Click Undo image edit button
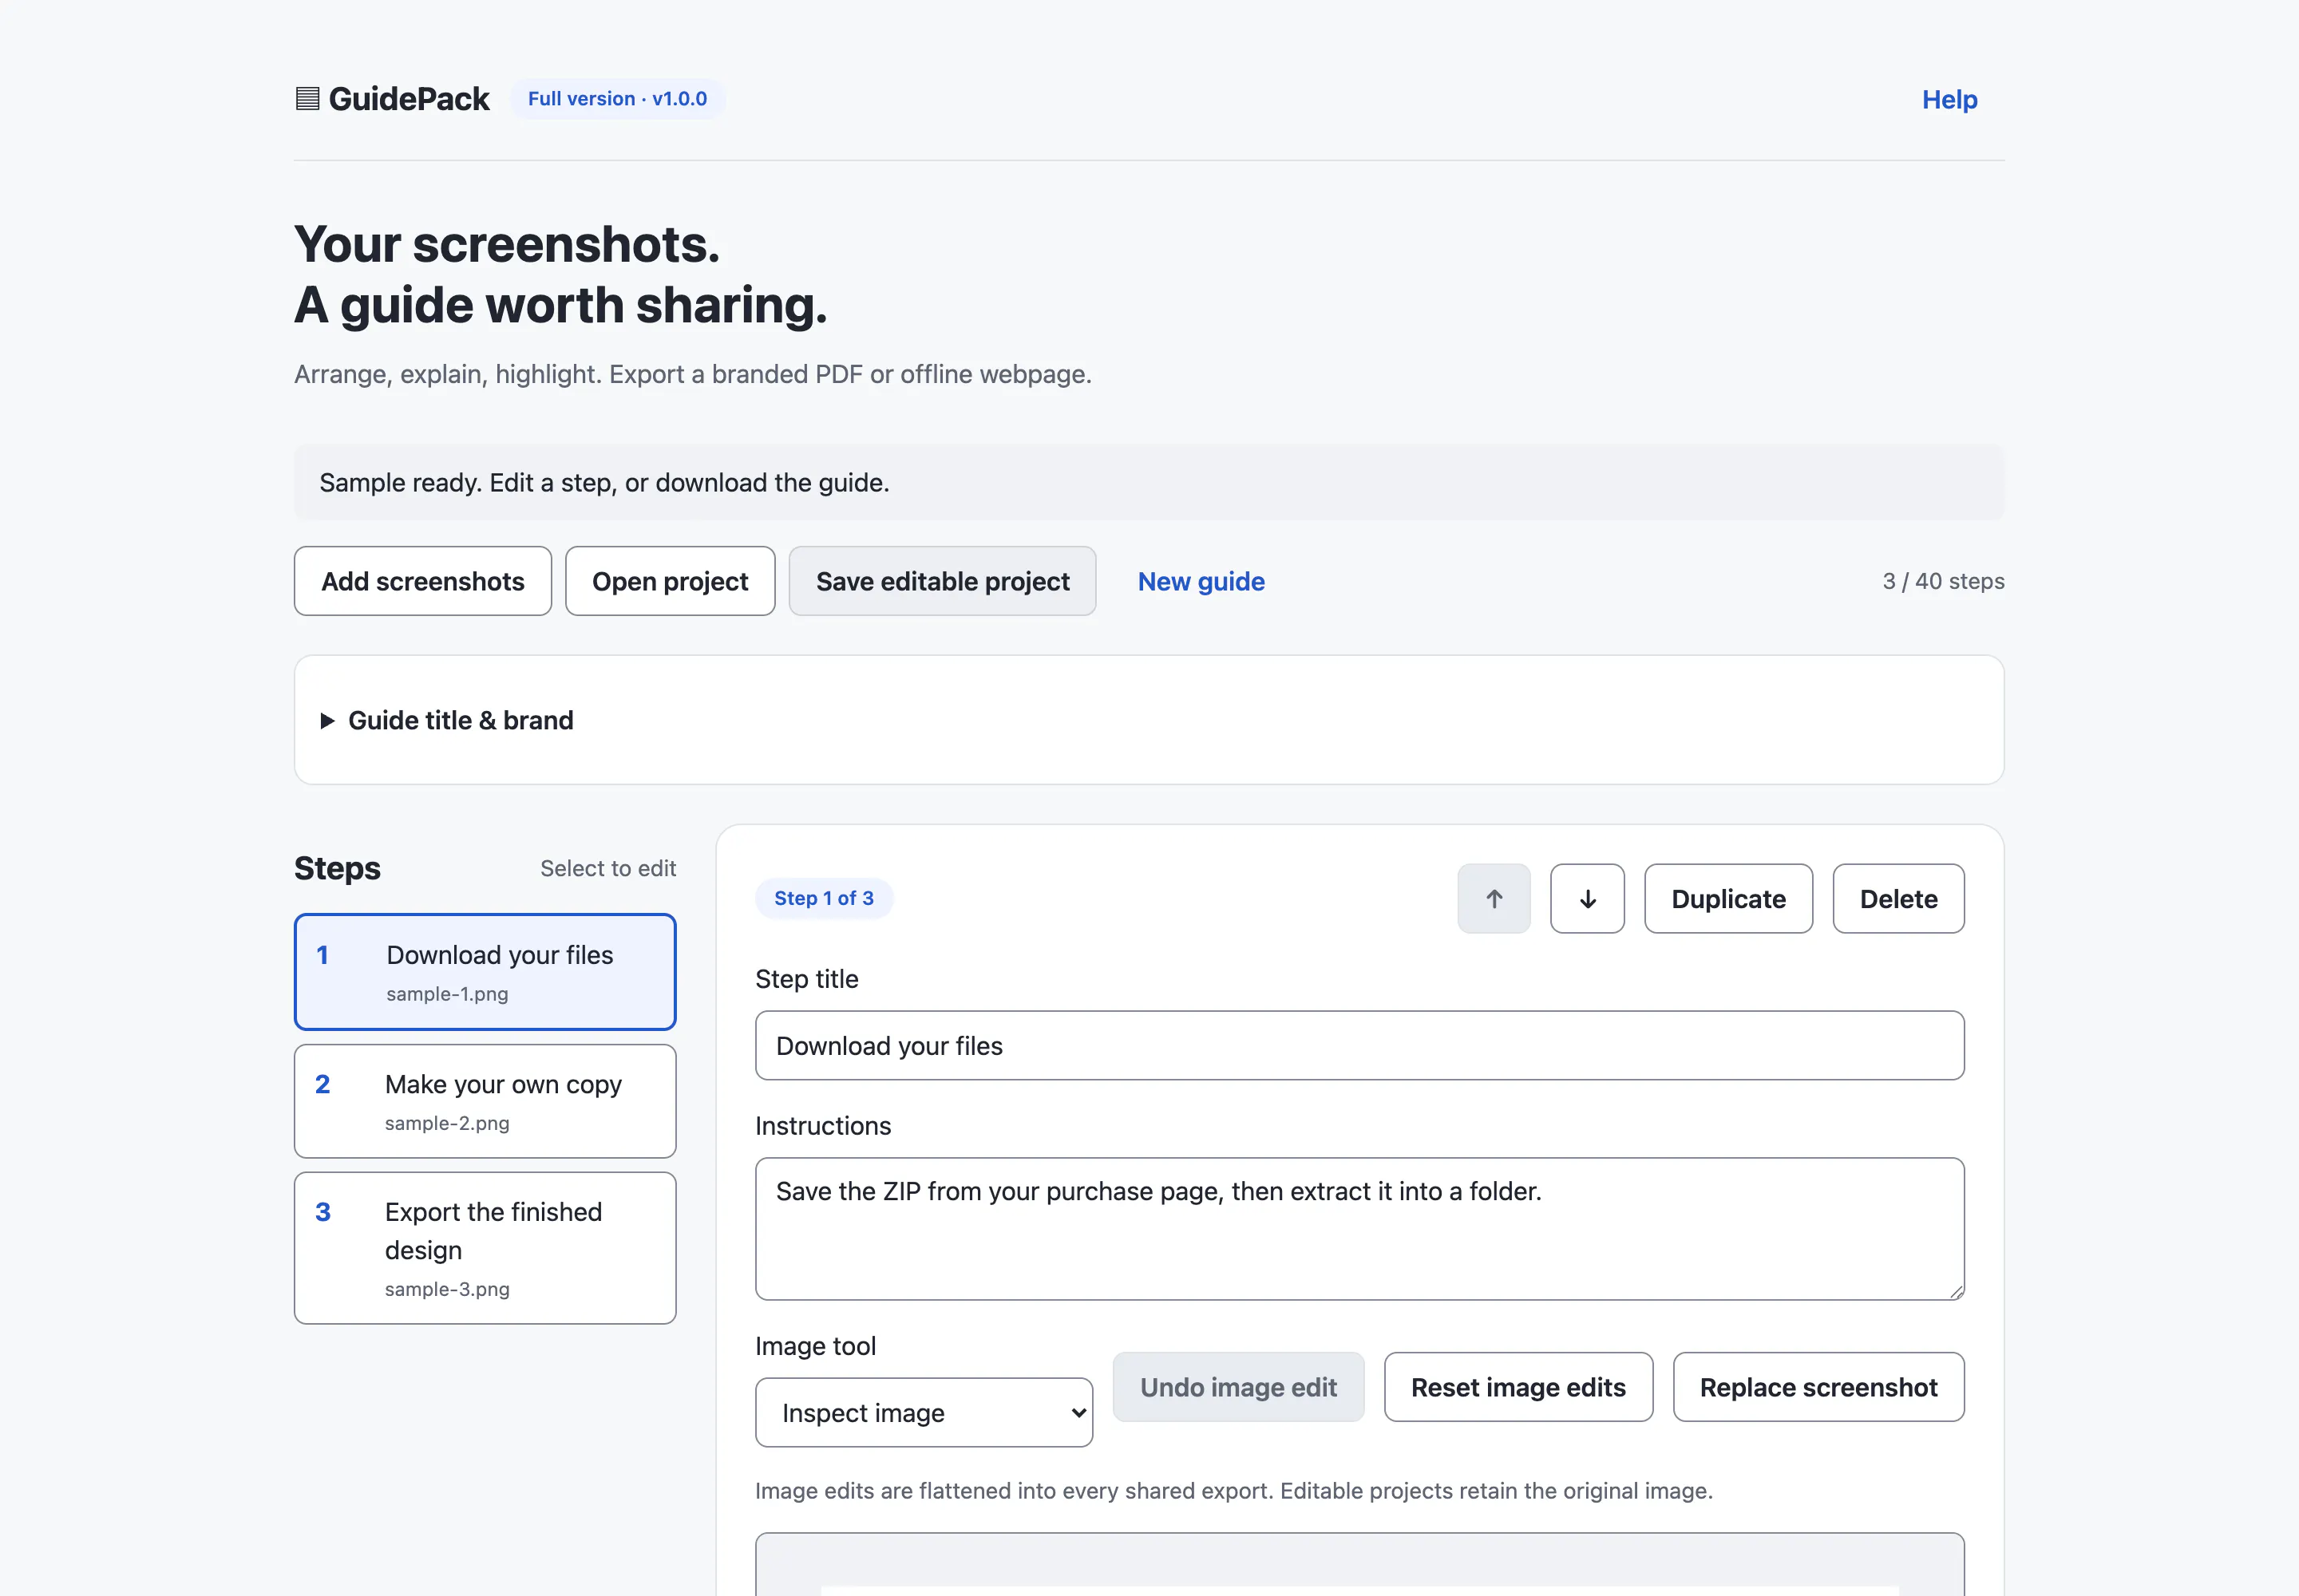The height and width of the screenshot is (1596, 2299). click(1237, 1387)
